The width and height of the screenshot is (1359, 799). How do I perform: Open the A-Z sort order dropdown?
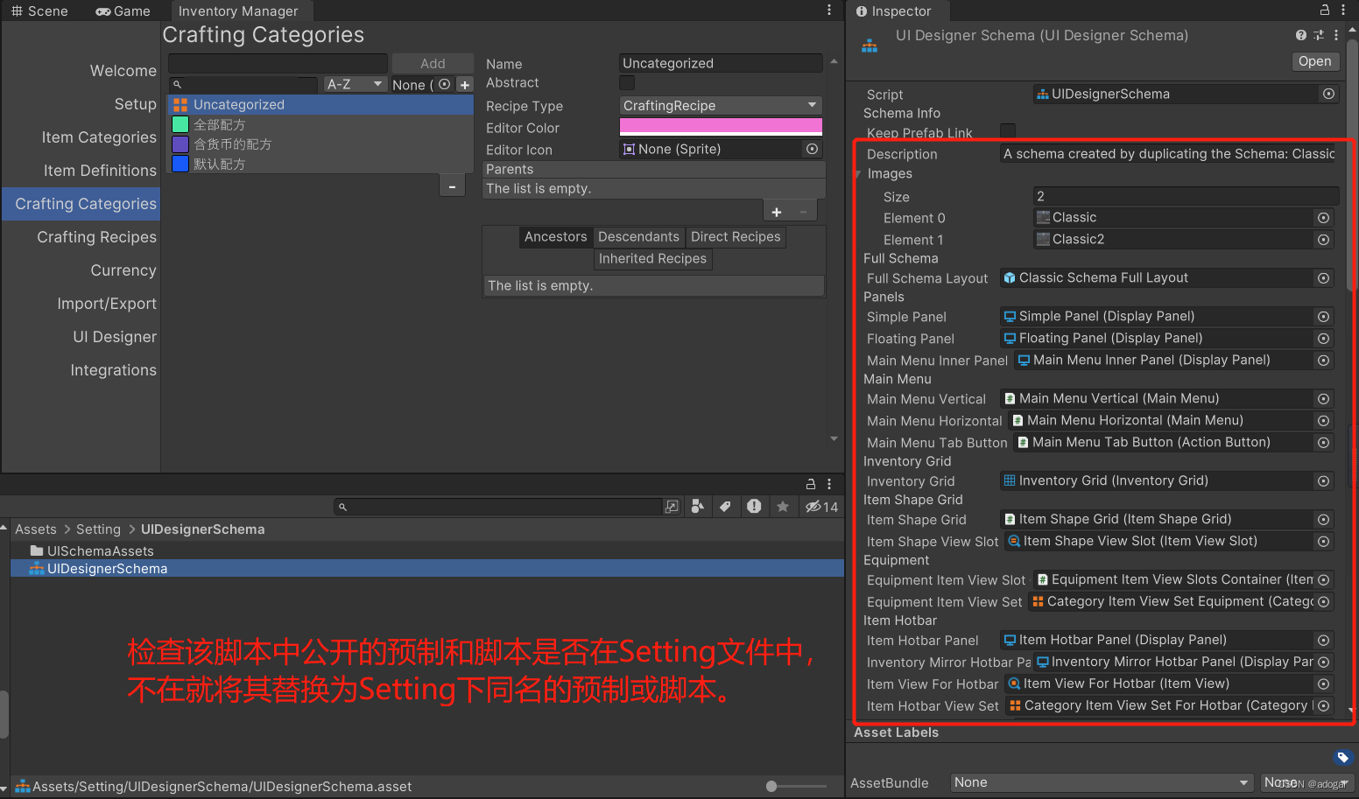click(354, 84)
